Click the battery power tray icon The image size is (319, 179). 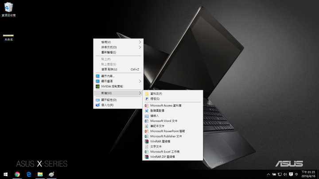tap(274, 174)
